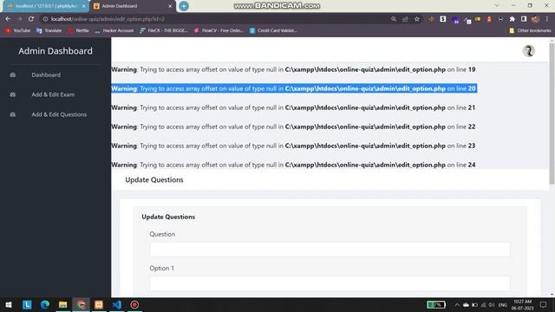Click the warning text for line 24
555x312 pixels.
tap(293, 165)
